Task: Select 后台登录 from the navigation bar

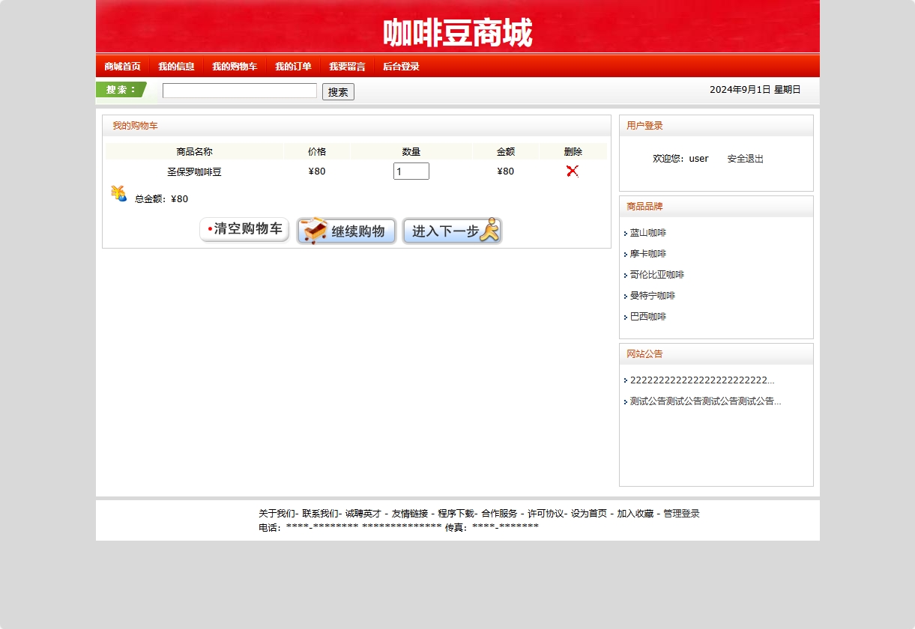Action: click(401, 66)
